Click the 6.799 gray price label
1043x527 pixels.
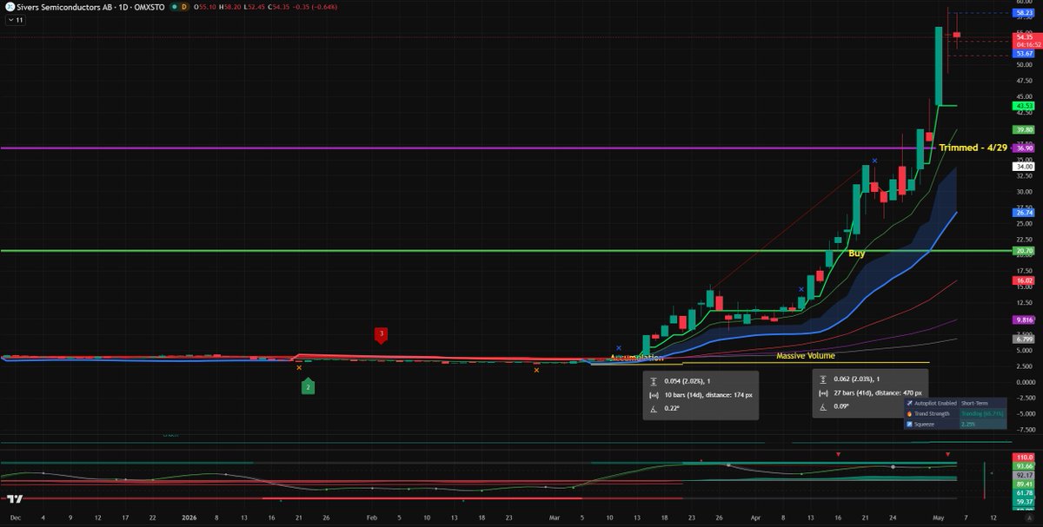click(x=1022, y=339)
